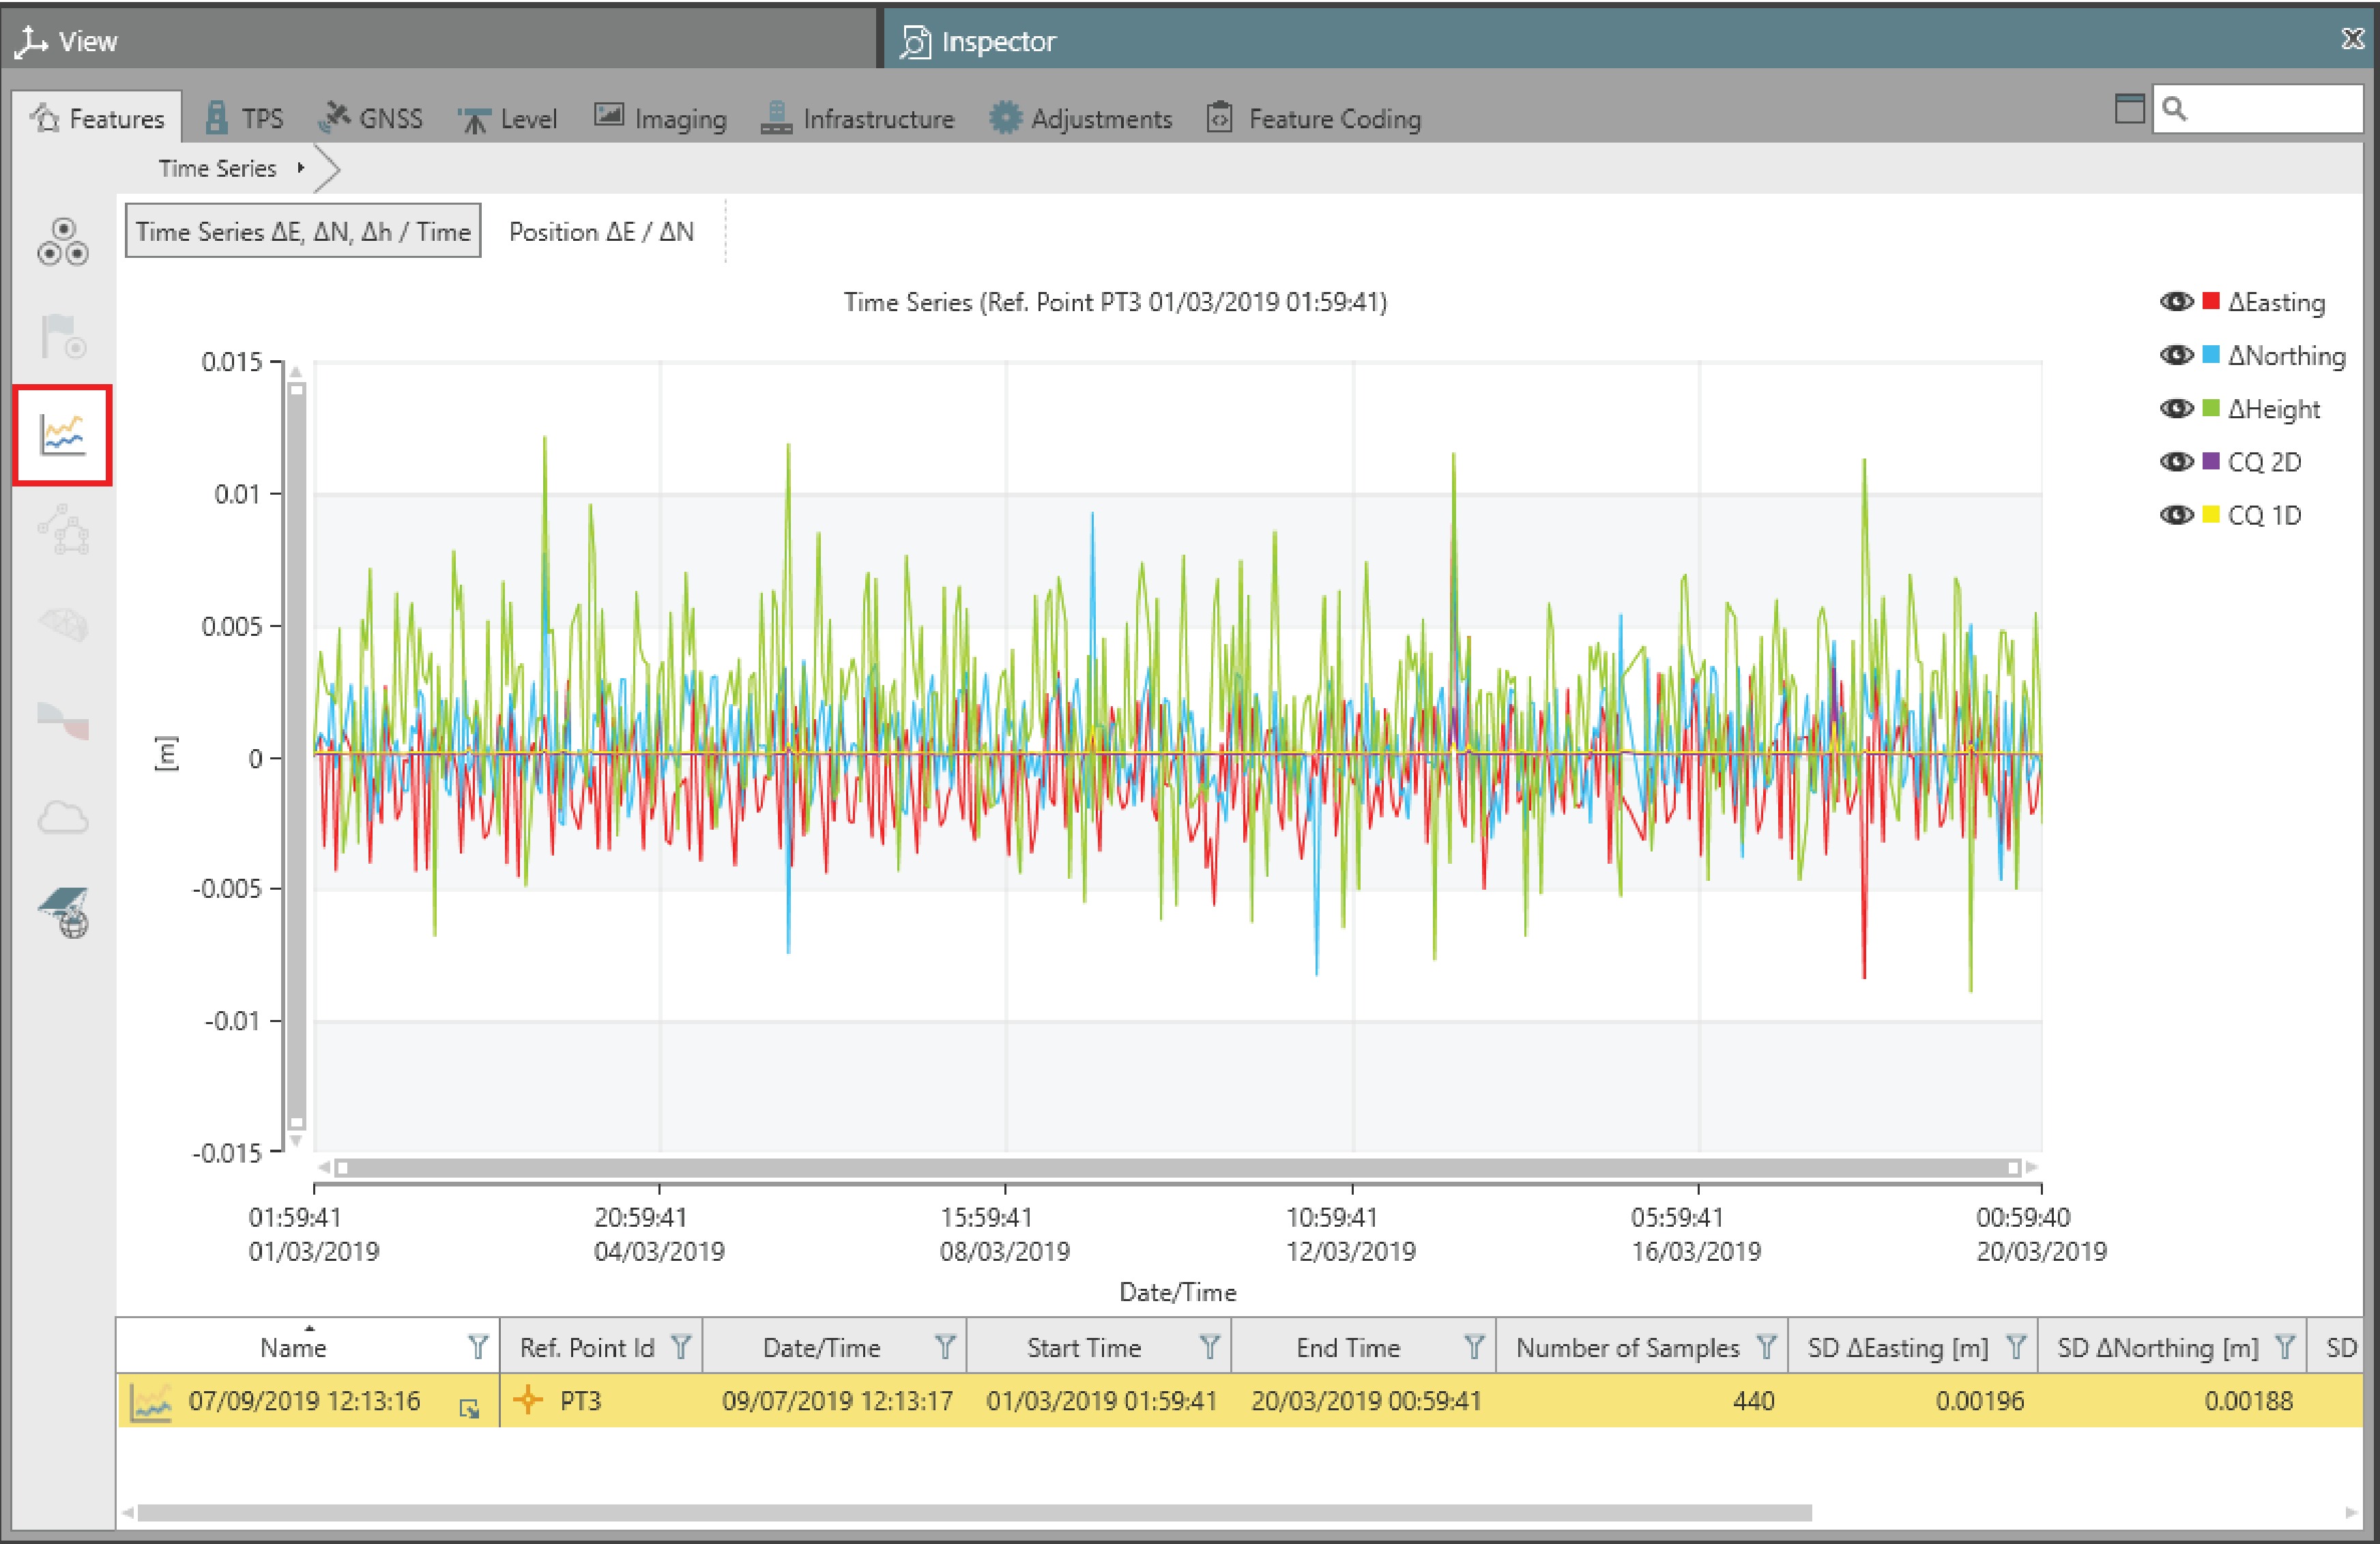Open the SD ΔNorthing column filter
Viewport: 2380px width, 1544px height.
[2285, 1347]
